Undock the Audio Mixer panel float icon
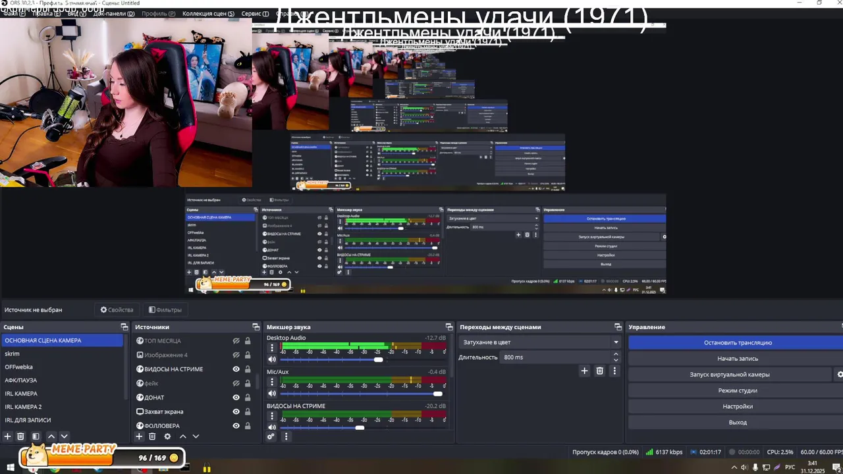Image resolution: width=843 pixels, height=474 pixels. point(449,327)
